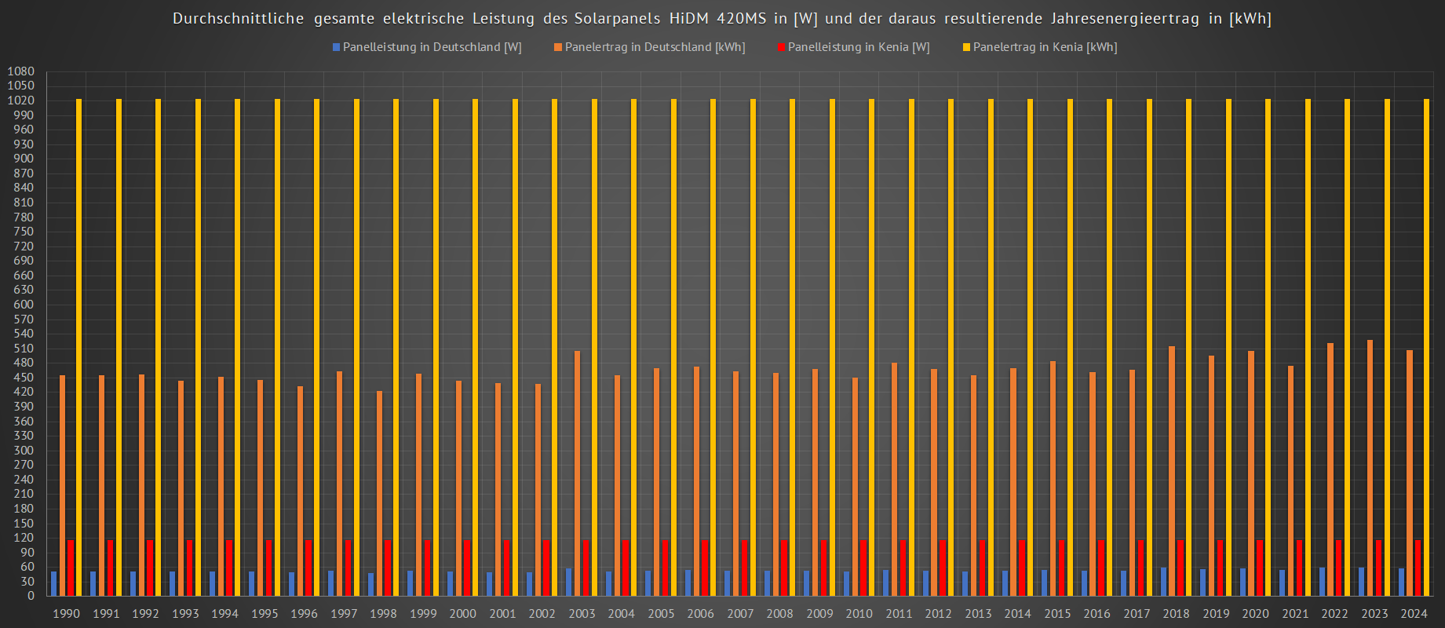Click the red Panelleistung in Kenia legend marker
This screenshot has height=628, width=1445.
click(x=781, y=47)
